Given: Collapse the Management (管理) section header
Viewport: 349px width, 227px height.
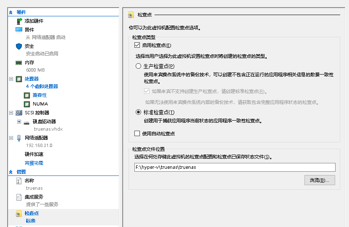Looking at the screenshot, I should click(x=11, y=172).
